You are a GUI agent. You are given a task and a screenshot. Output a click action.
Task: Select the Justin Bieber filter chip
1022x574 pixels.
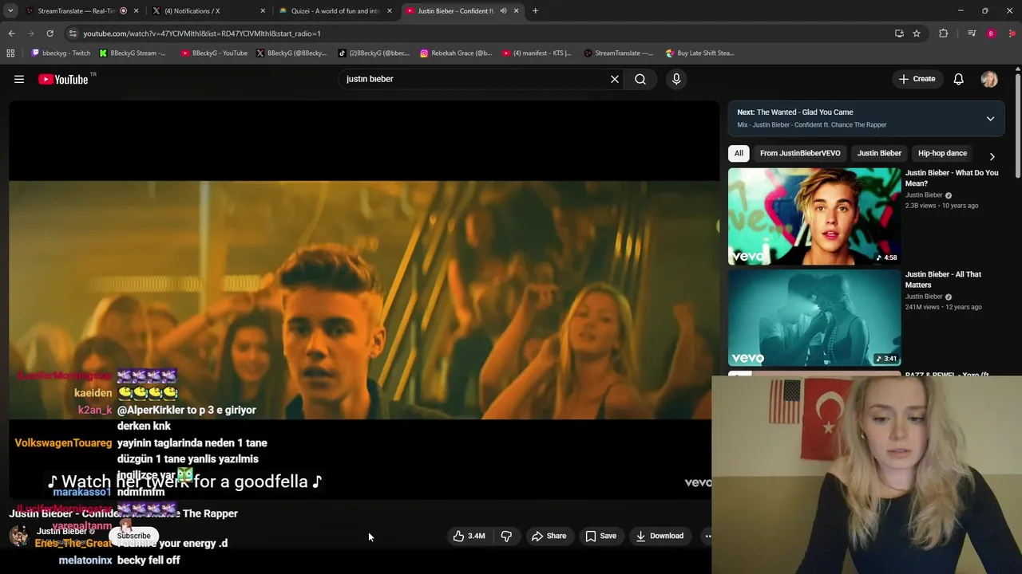point(879,153)
